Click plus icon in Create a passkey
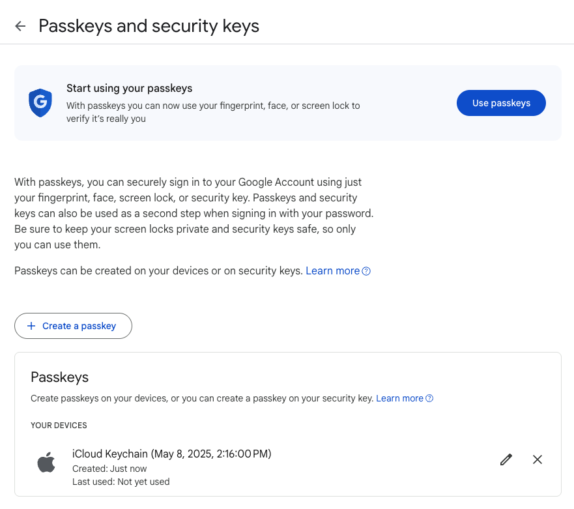574x509 pixels. 31,326
